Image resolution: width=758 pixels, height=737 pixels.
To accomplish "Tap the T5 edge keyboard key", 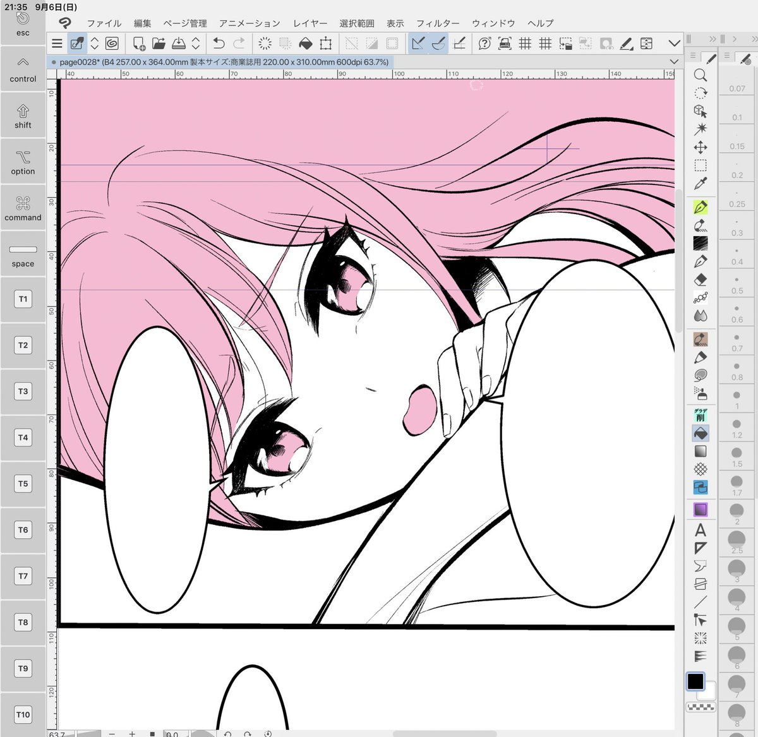I will pos(23,484).
